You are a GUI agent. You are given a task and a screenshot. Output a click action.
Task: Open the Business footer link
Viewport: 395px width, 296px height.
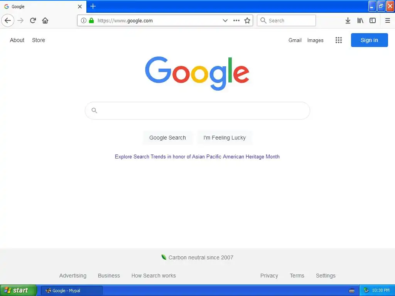pyautogui.click(x=109, y=276)
